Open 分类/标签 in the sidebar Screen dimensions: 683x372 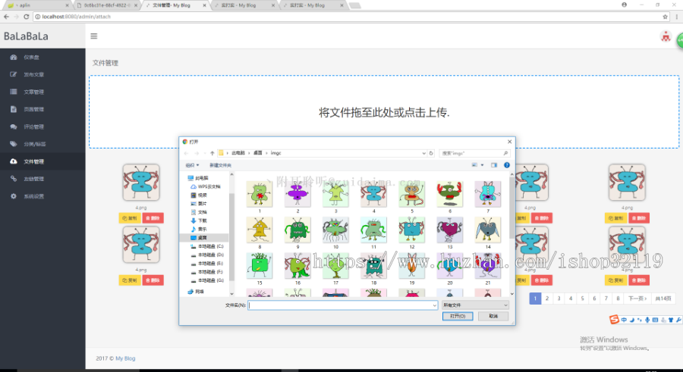[x=42, y=144]
